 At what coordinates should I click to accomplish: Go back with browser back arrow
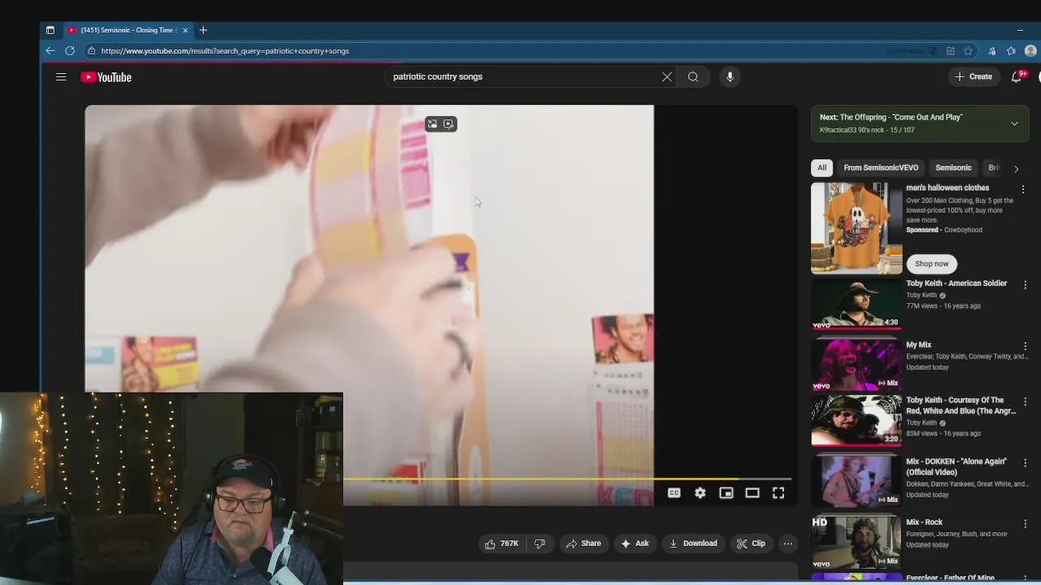[50, 51]
